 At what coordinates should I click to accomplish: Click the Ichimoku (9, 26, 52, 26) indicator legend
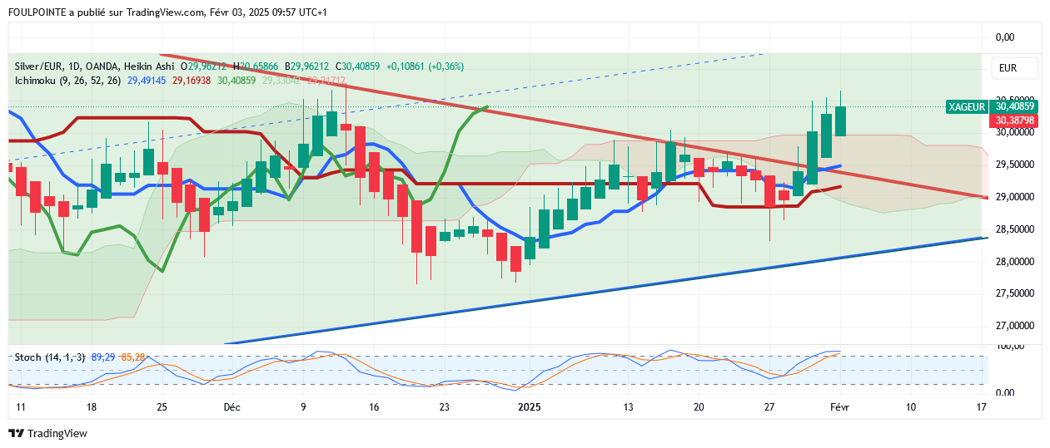[67, 81]
